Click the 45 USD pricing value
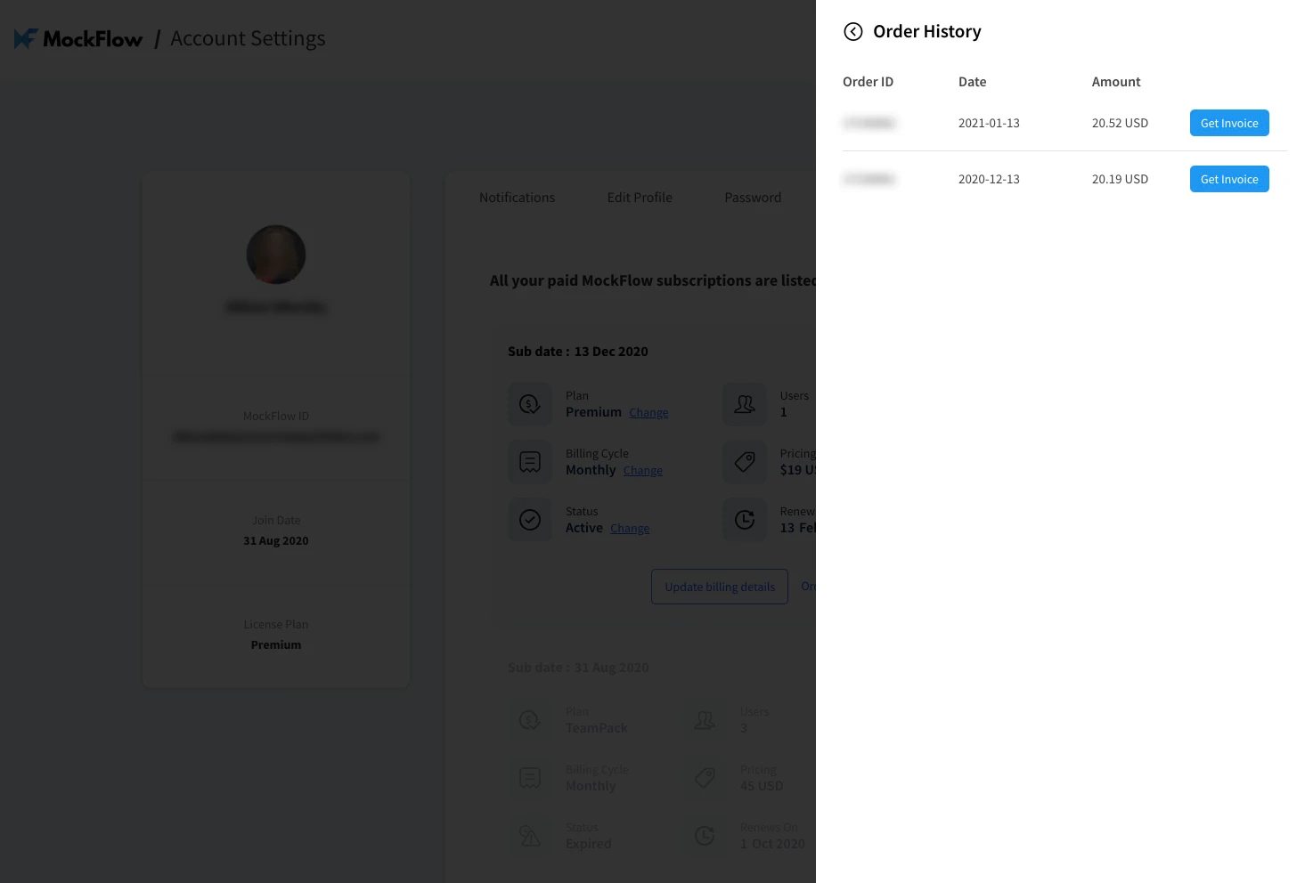Viewport: 1313px width, 883px height. 762,786
